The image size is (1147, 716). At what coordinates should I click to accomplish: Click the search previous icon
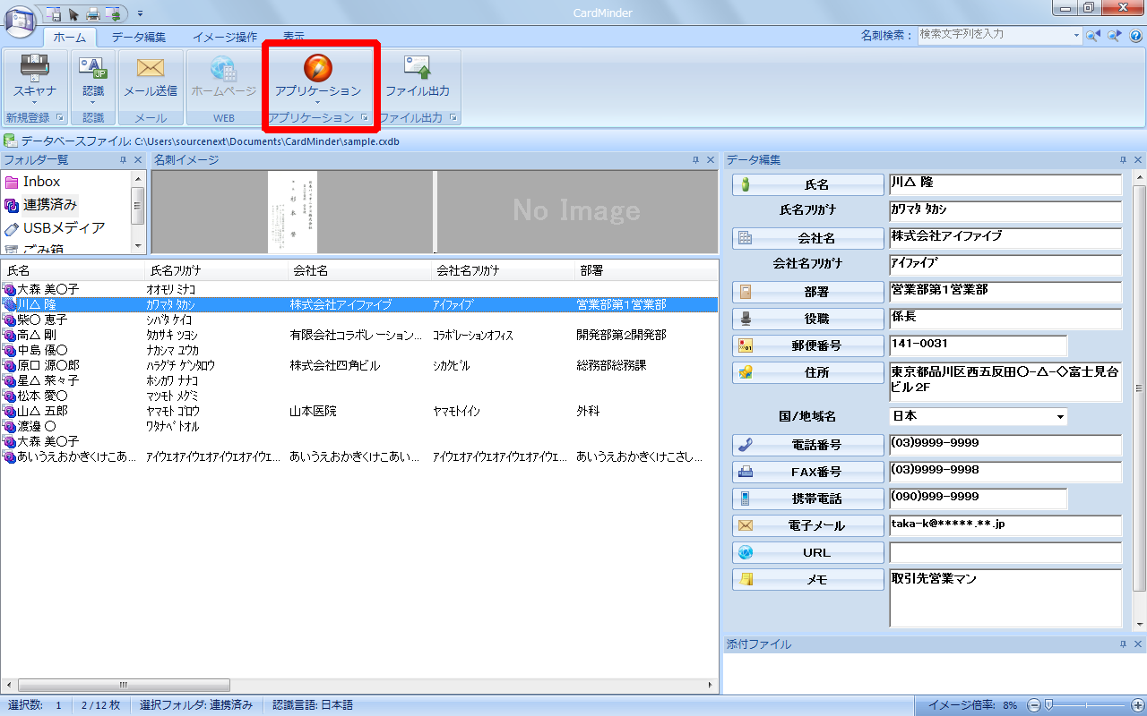1093,35
